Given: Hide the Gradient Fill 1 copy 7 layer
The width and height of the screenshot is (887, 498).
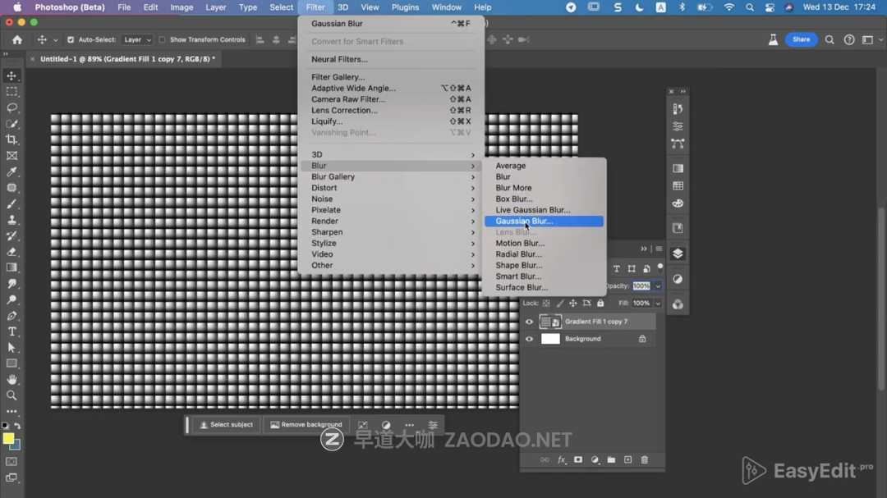Looking at the screenshot, I should pos(529,322).
